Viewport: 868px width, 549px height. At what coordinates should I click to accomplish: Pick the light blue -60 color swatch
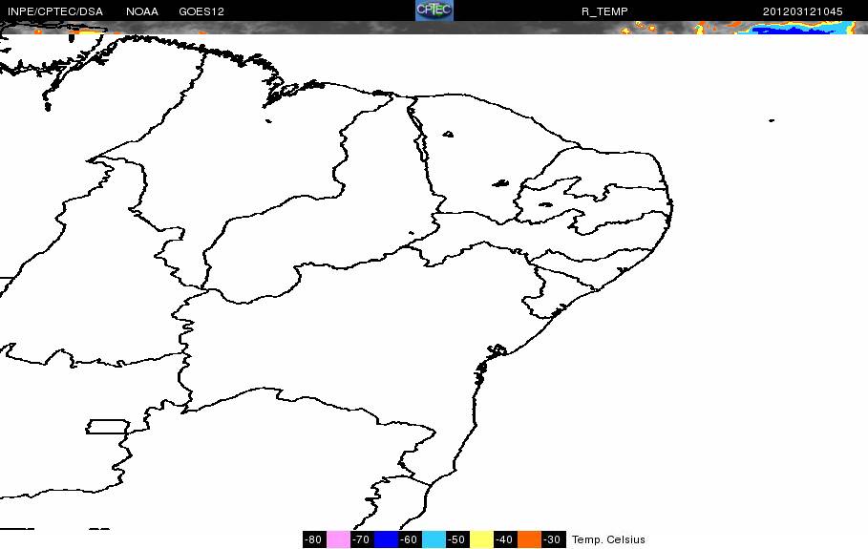point(434,539)
